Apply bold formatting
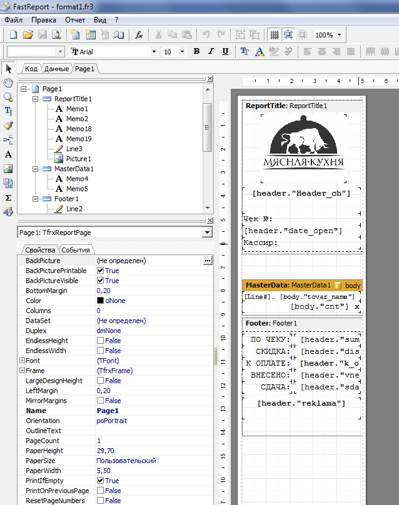 tap(196, 52)
